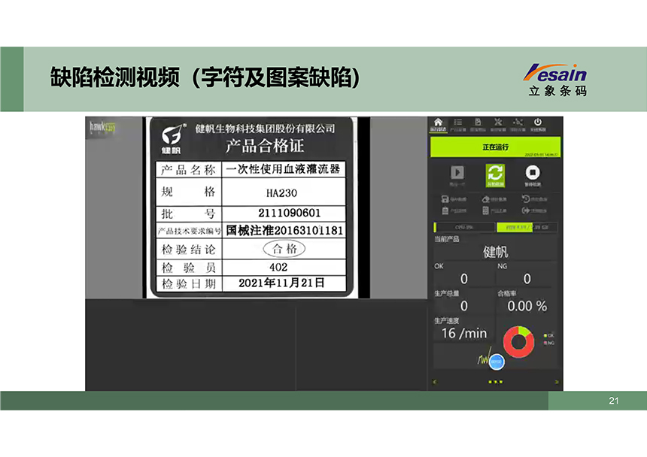
Task: Open the tab with the list icon
Action: tap(457, 125)
